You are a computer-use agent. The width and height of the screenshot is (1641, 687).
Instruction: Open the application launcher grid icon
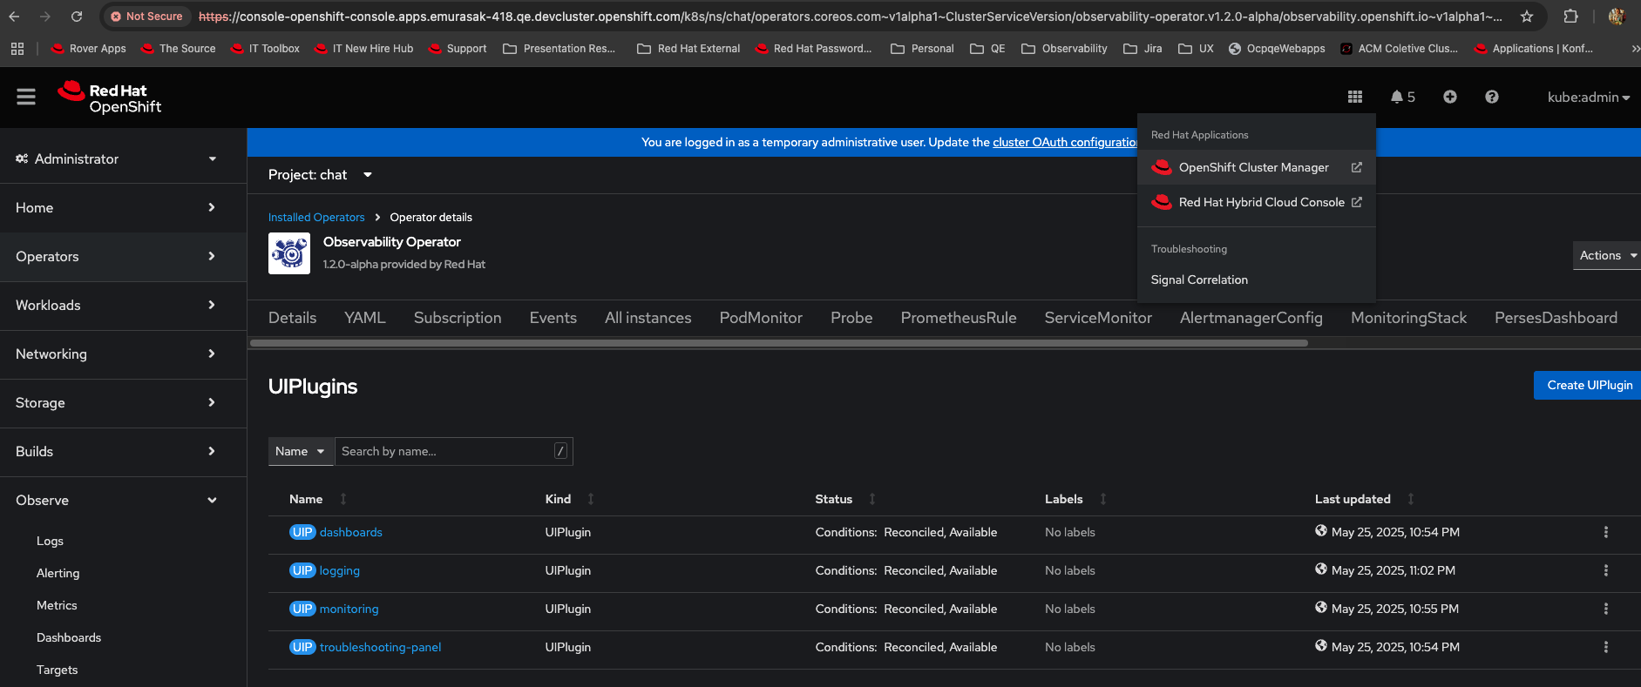pos(1354,97)
